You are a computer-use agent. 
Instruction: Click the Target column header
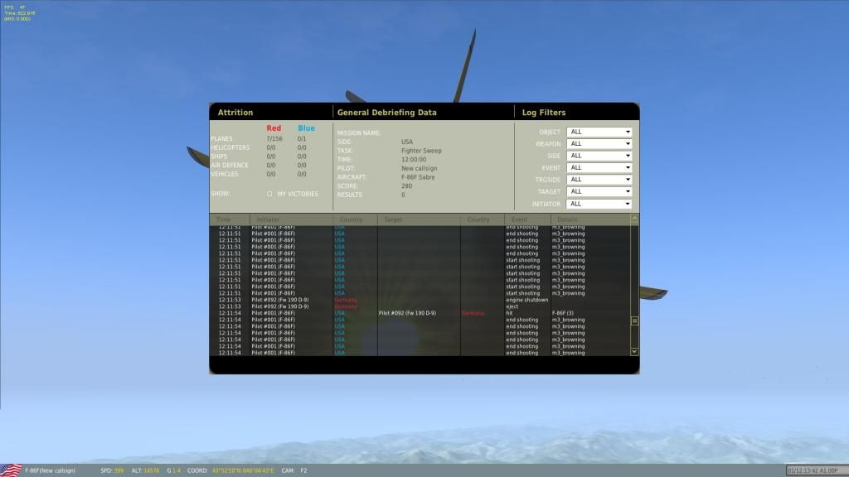click(393, 219)
